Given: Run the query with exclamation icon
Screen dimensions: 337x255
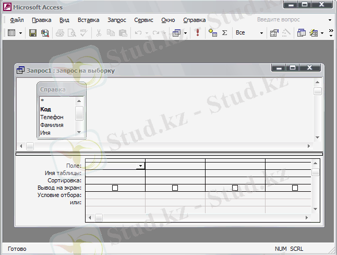Looking at the screenshot, I should (198, 33).
